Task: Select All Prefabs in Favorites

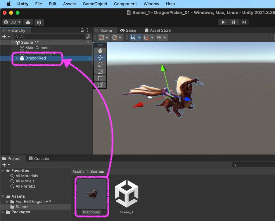Action: tap(25, 186)
